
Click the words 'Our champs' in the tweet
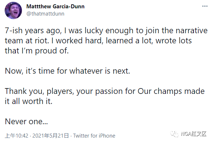[x=160, y=91]
